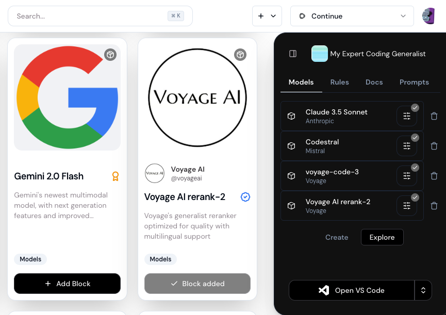The image size is (446, 315).
Task: Click the user profile avatar
Action: click(x=428, y=16)
